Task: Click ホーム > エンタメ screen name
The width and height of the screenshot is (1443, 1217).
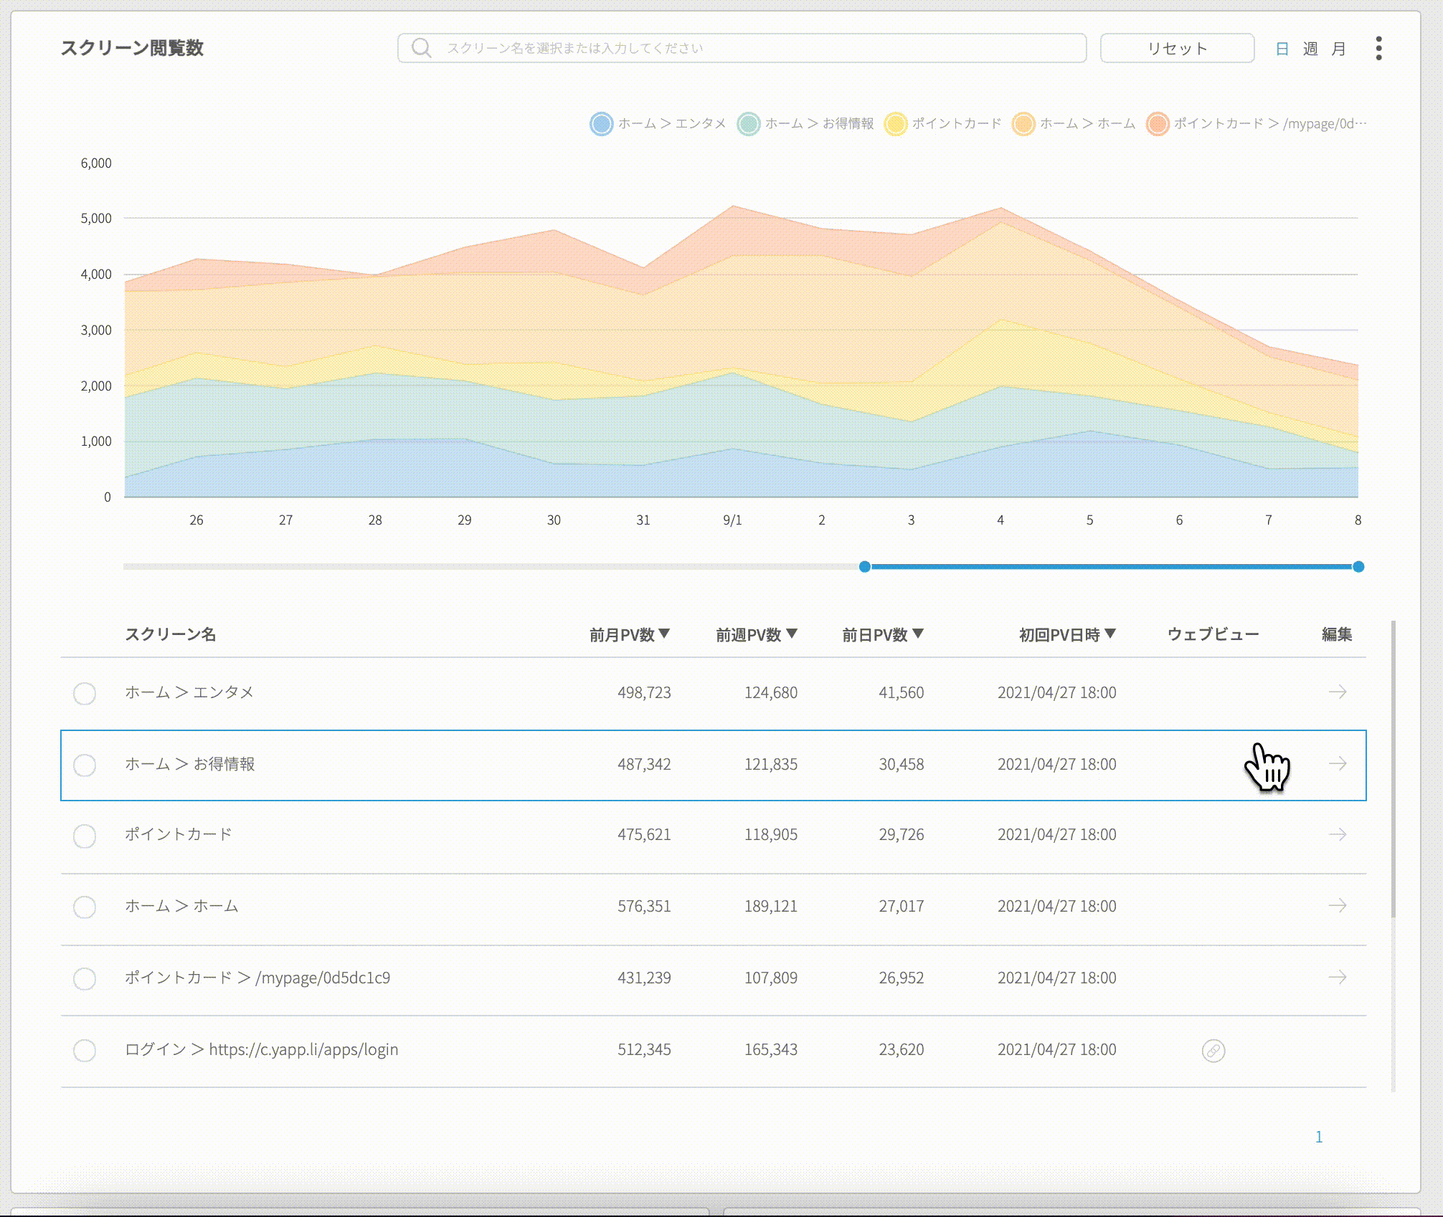Action: click(189, 692)
